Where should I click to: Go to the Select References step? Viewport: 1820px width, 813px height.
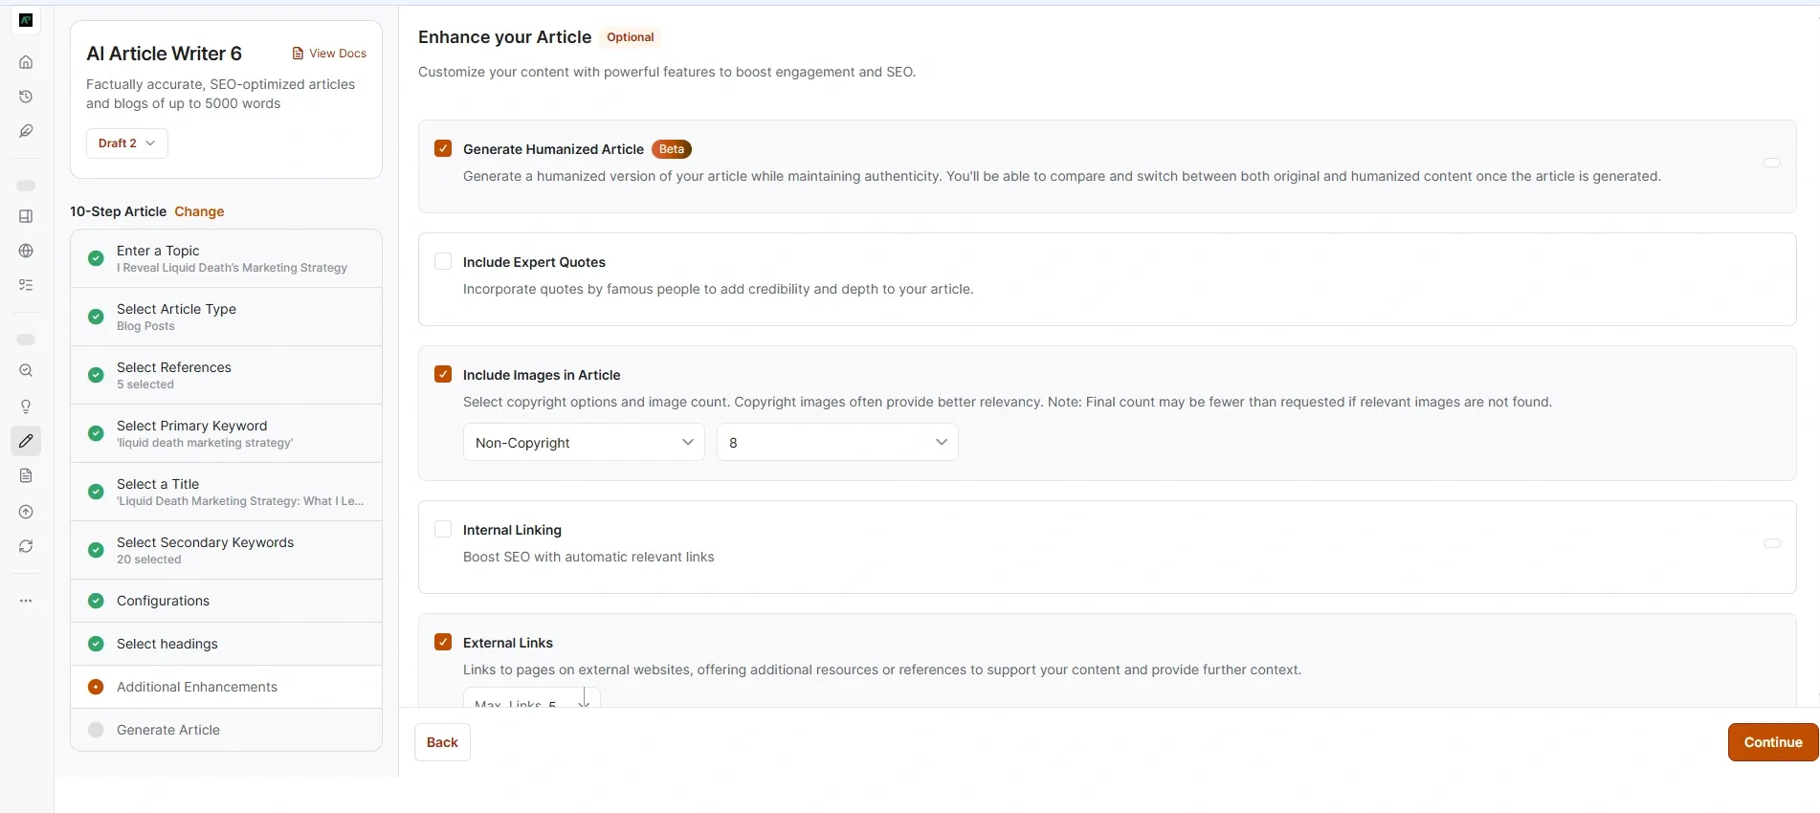pos(227,375)
